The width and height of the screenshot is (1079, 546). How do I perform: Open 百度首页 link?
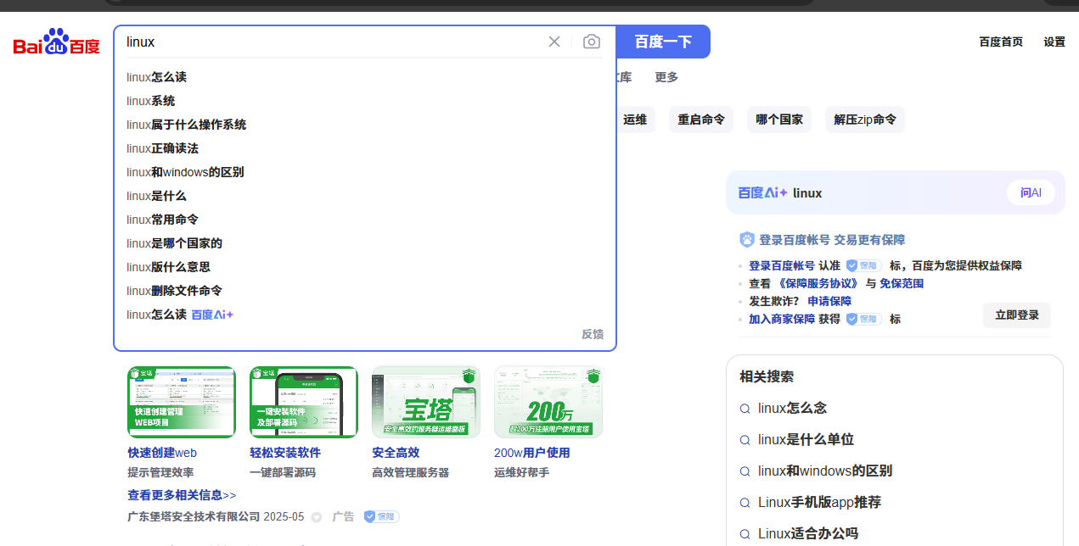[1001, 42]
